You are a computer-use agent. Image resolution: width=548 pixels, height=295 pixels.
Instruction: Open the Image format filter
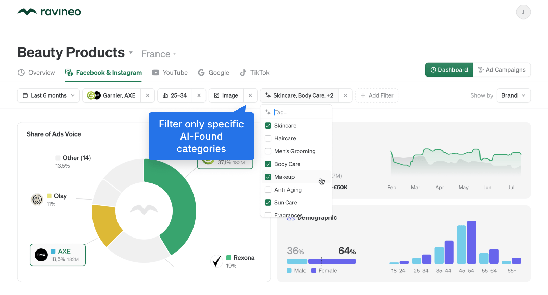pyautogui.click(x=226, y=95)
